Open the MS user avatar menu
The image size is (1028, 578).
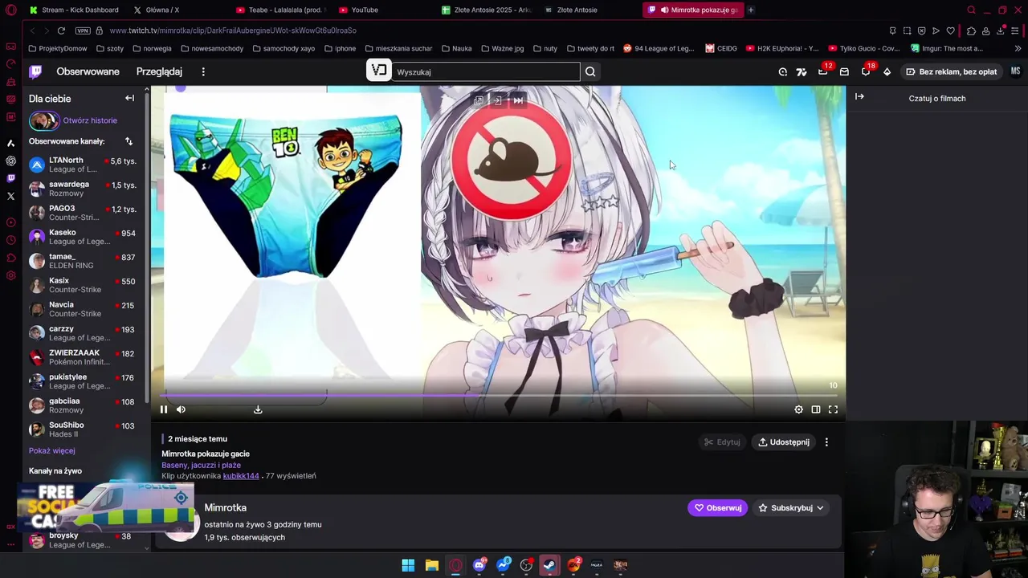(x=1015, y=71)
